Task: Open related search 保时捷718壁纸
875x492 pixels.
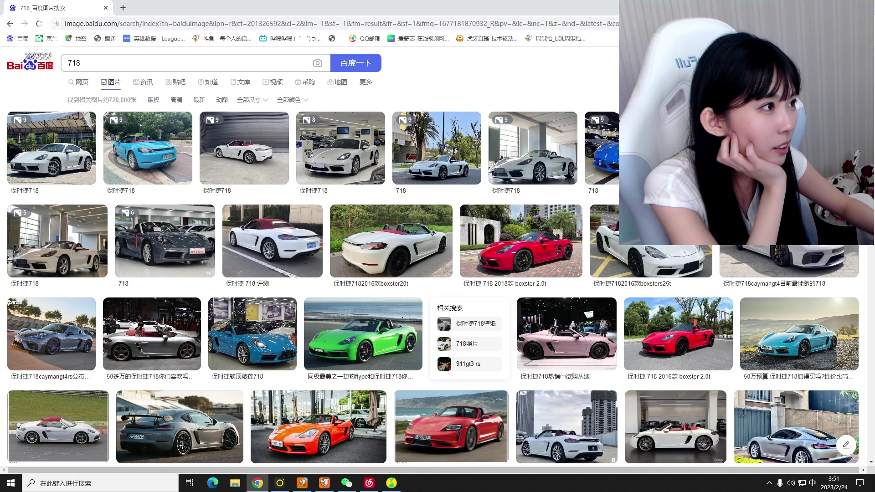Action: pyautogui.click(x=469, y=323)
